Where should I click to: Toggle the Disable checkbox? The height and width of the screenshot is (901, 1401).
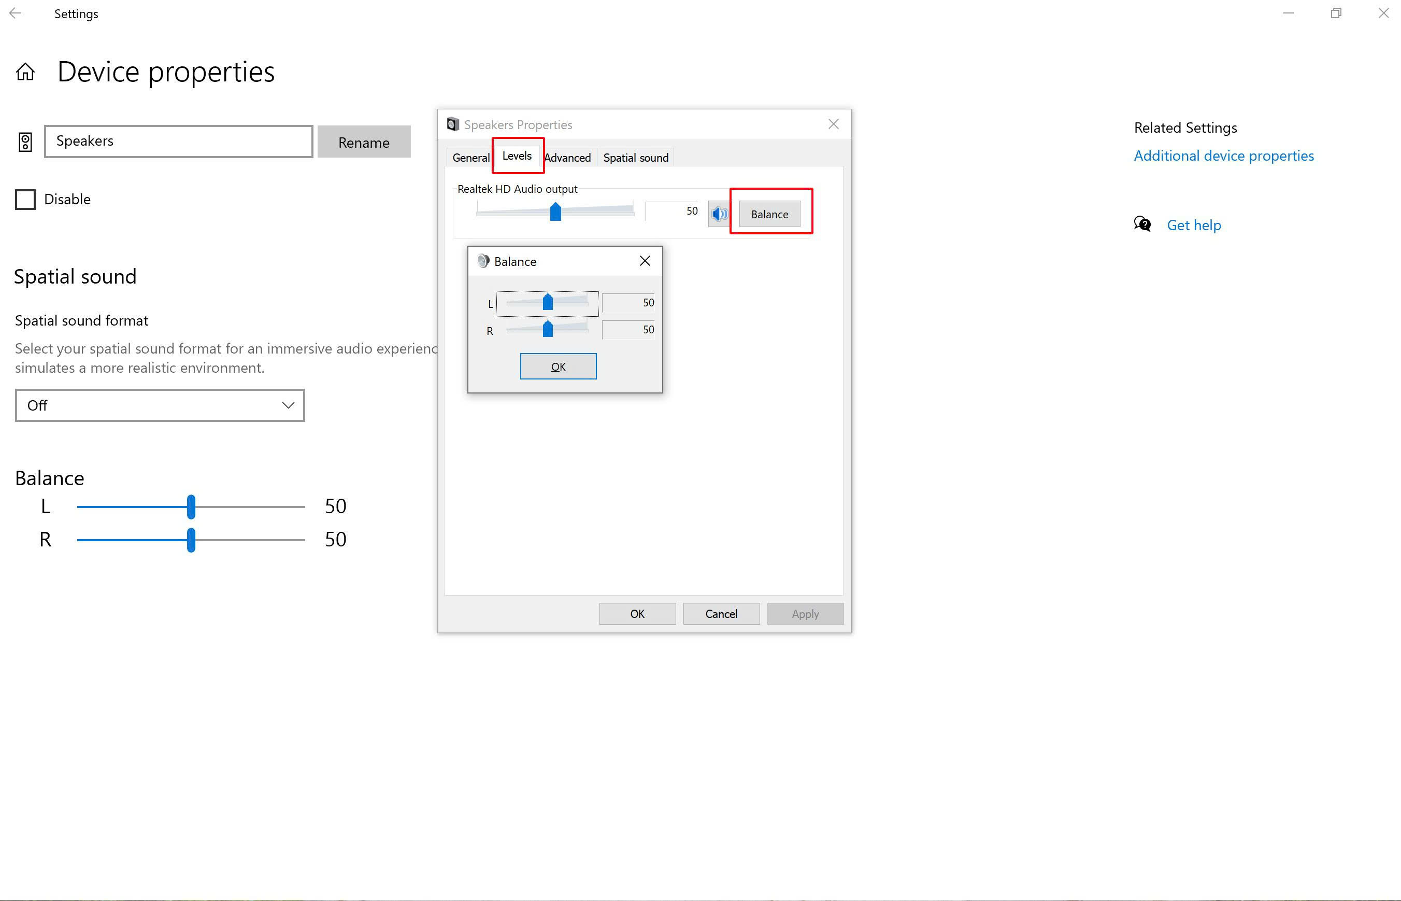pyautogui.click(x=25, y=200)
